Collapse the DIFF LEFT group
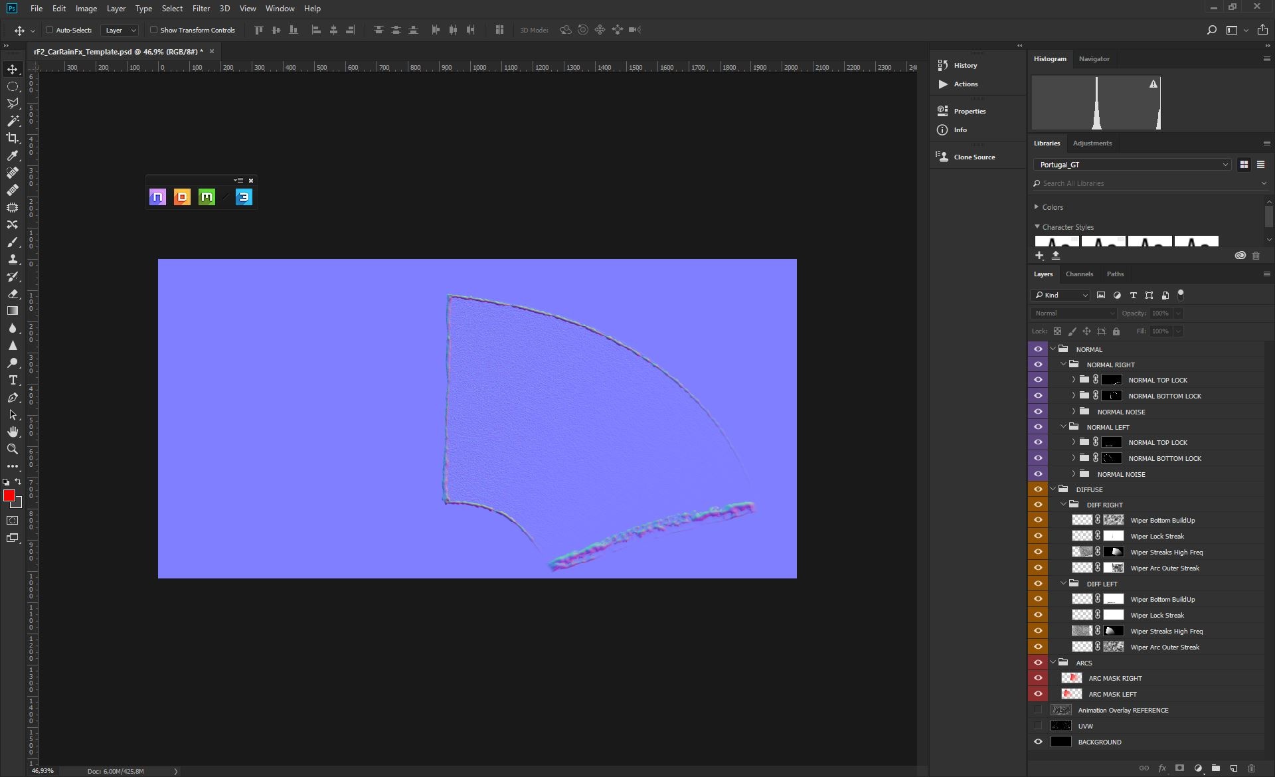The width and height of the screenshot is (1275, 777). (1063, 583)
